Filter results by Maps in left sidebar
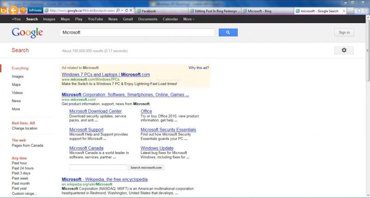The width and height of the screenshot is (370, 198). tap(16, 85)
